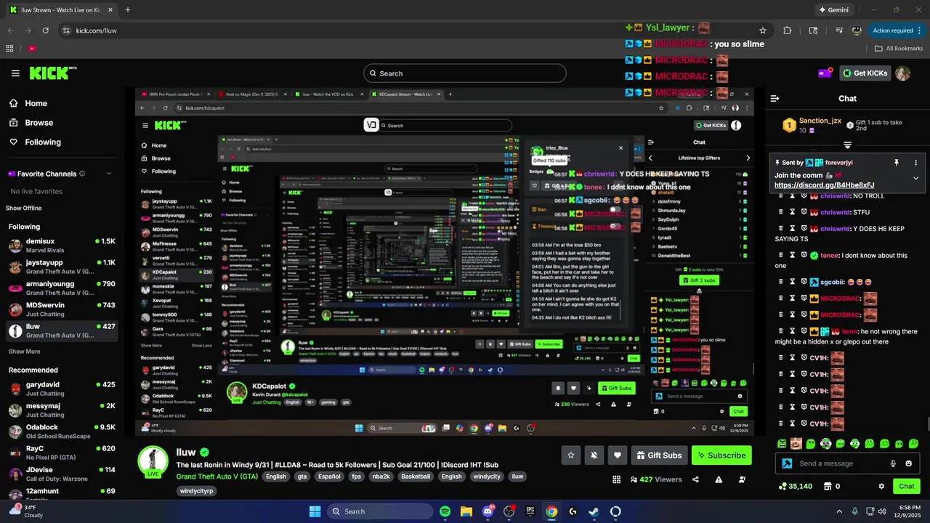Open the discord.gg link in pinned message
This screenshot has height=523, width=930.
tap(824, 185)
